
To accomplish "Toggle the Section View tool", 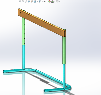I will 29,1.
